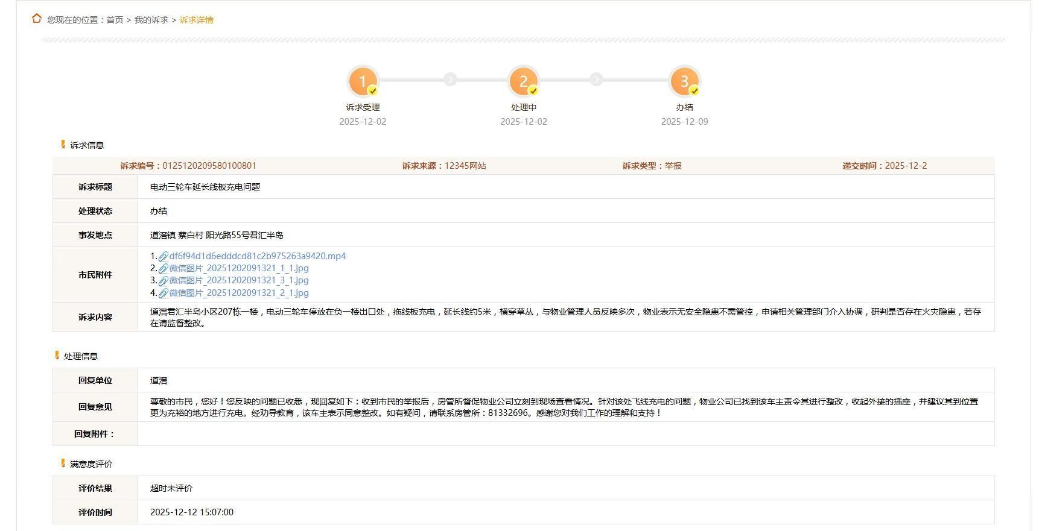Select 诉求详情 in the breadcrumb
The height and width of the screenshot is (531, 1039).
(196, 20)
